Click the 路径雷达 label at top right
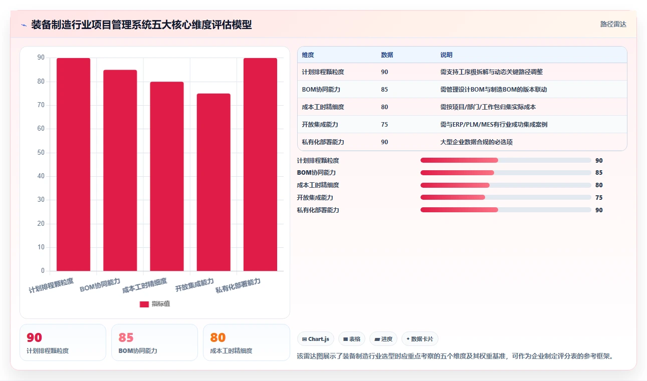Viewport: 647px width, 381px height. click(x=613, y=24)
